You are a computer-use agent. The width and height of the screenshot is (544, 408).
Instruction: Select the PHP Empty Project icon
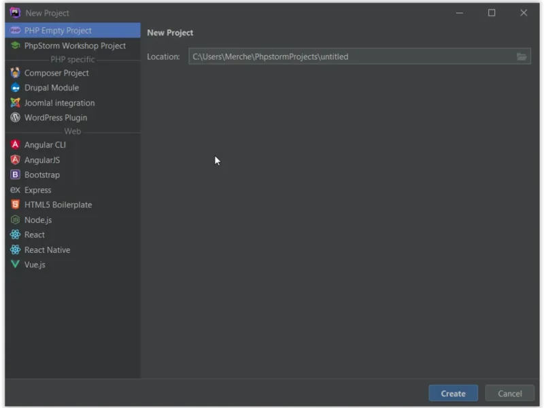pos(15,31)
